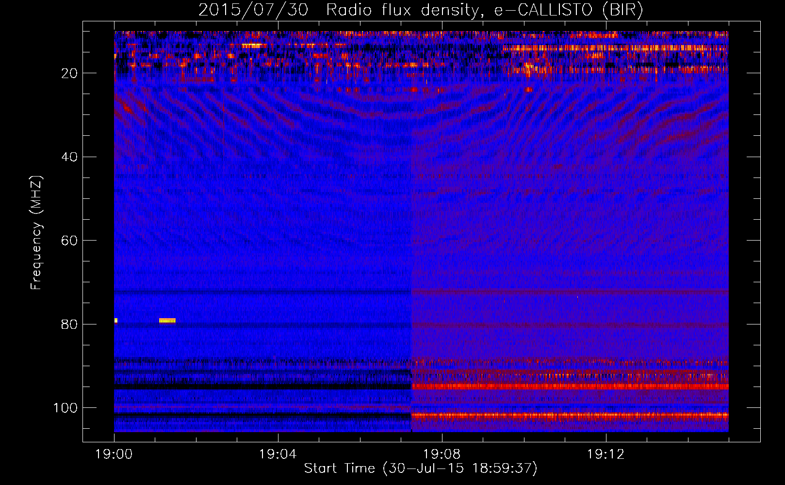This screenshot has height=485, width=785.
Task: Click the 80 frequency tick label
Action: [x=70, y=324]
